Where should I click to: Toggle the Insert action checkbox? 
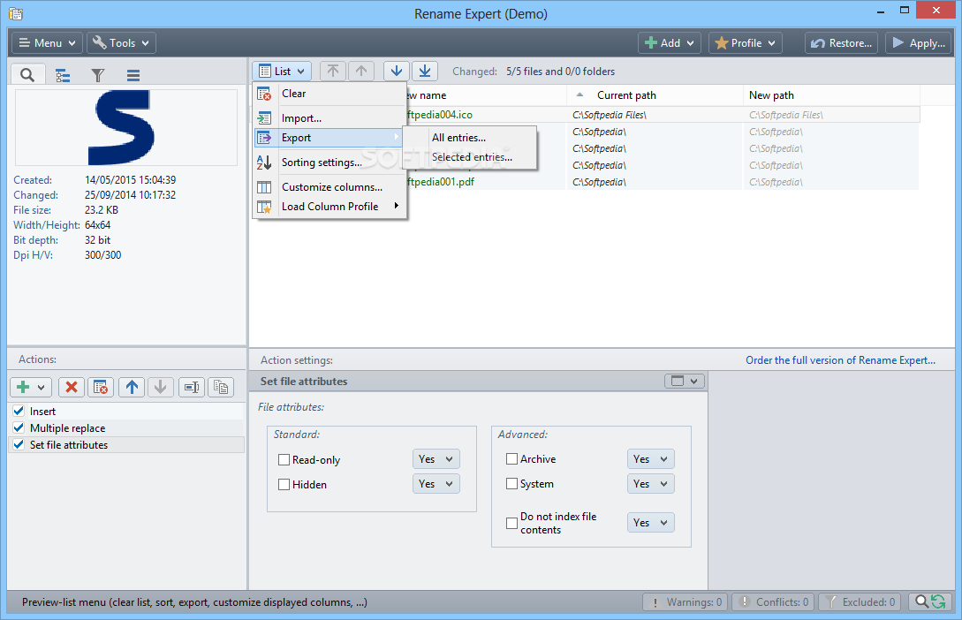point(19,411)
